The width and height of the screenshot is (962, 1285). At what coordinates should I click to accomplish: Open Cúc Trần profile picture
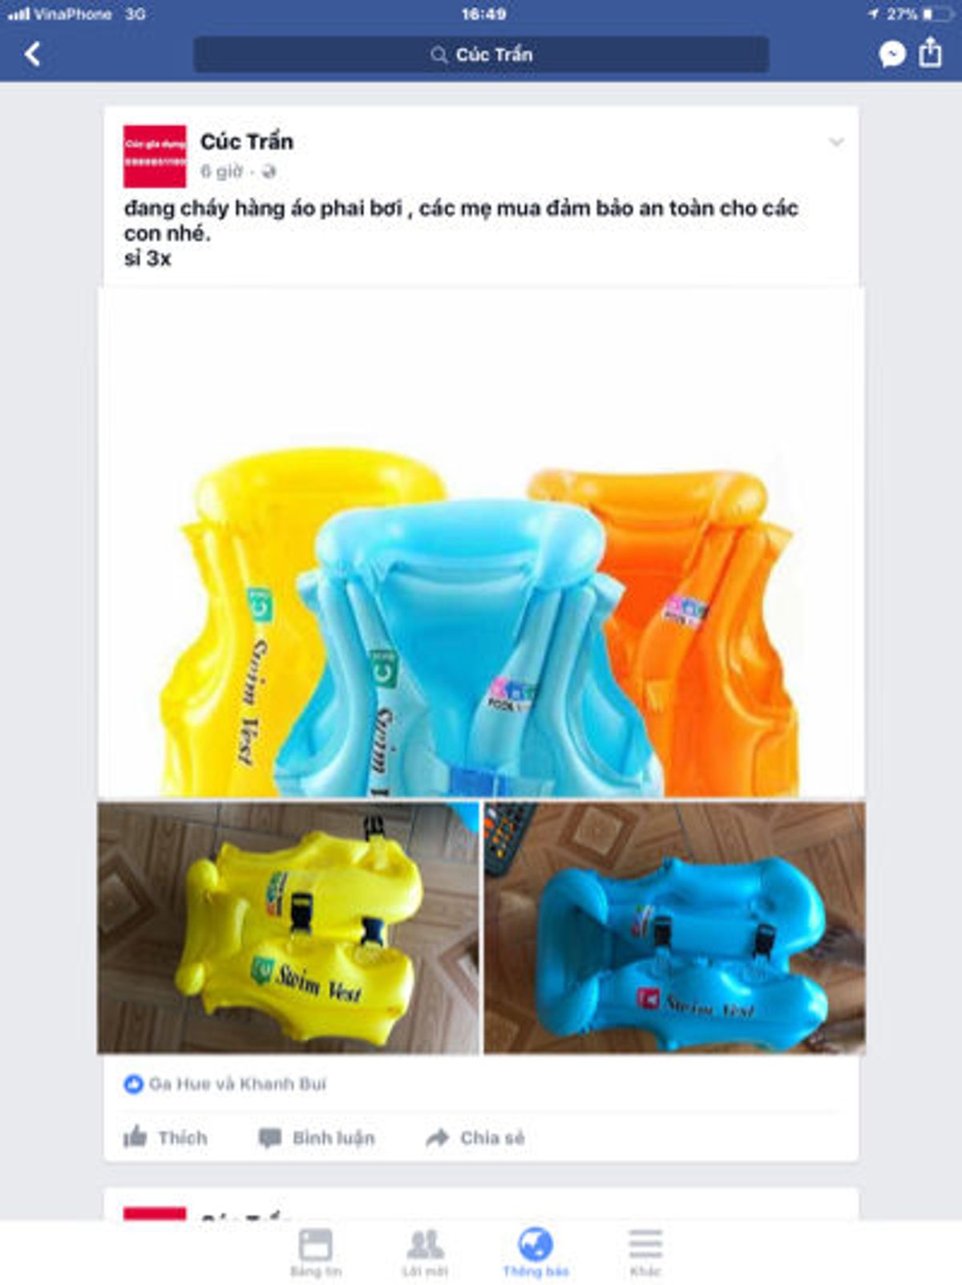click(x=155, y=156)
